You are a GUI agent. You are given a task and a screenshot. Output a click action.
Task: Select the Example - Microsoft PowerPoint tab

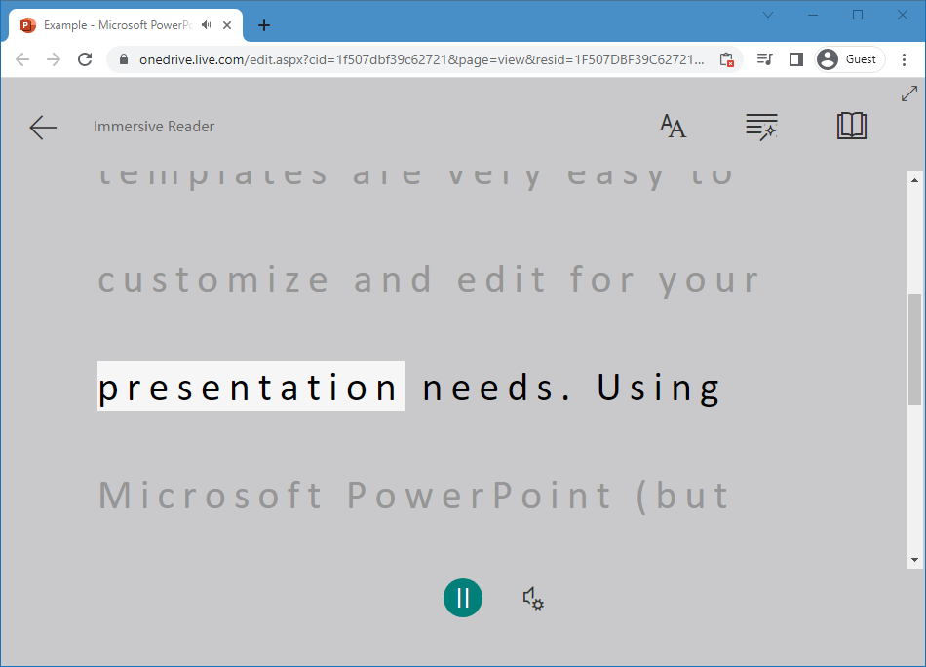(112, 25)
